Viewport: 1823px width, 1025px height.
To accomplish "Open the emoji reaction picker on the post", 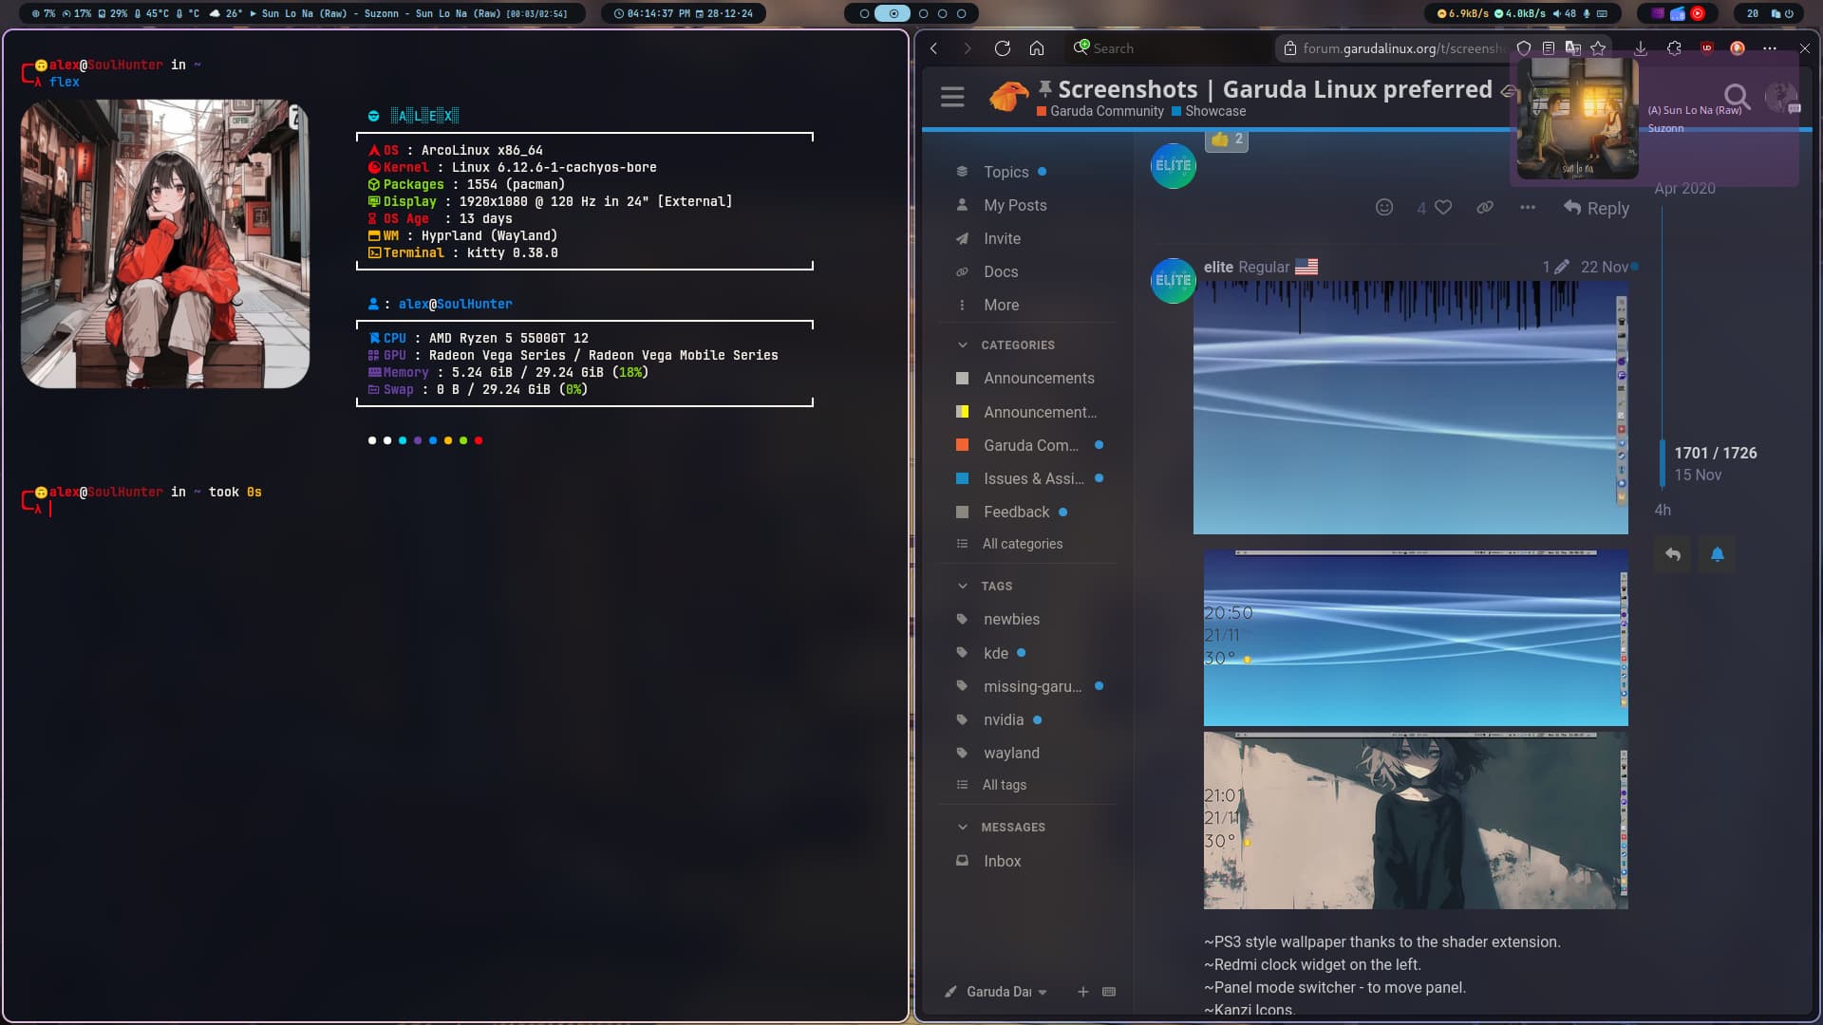I will click(x=1384, y=208).
